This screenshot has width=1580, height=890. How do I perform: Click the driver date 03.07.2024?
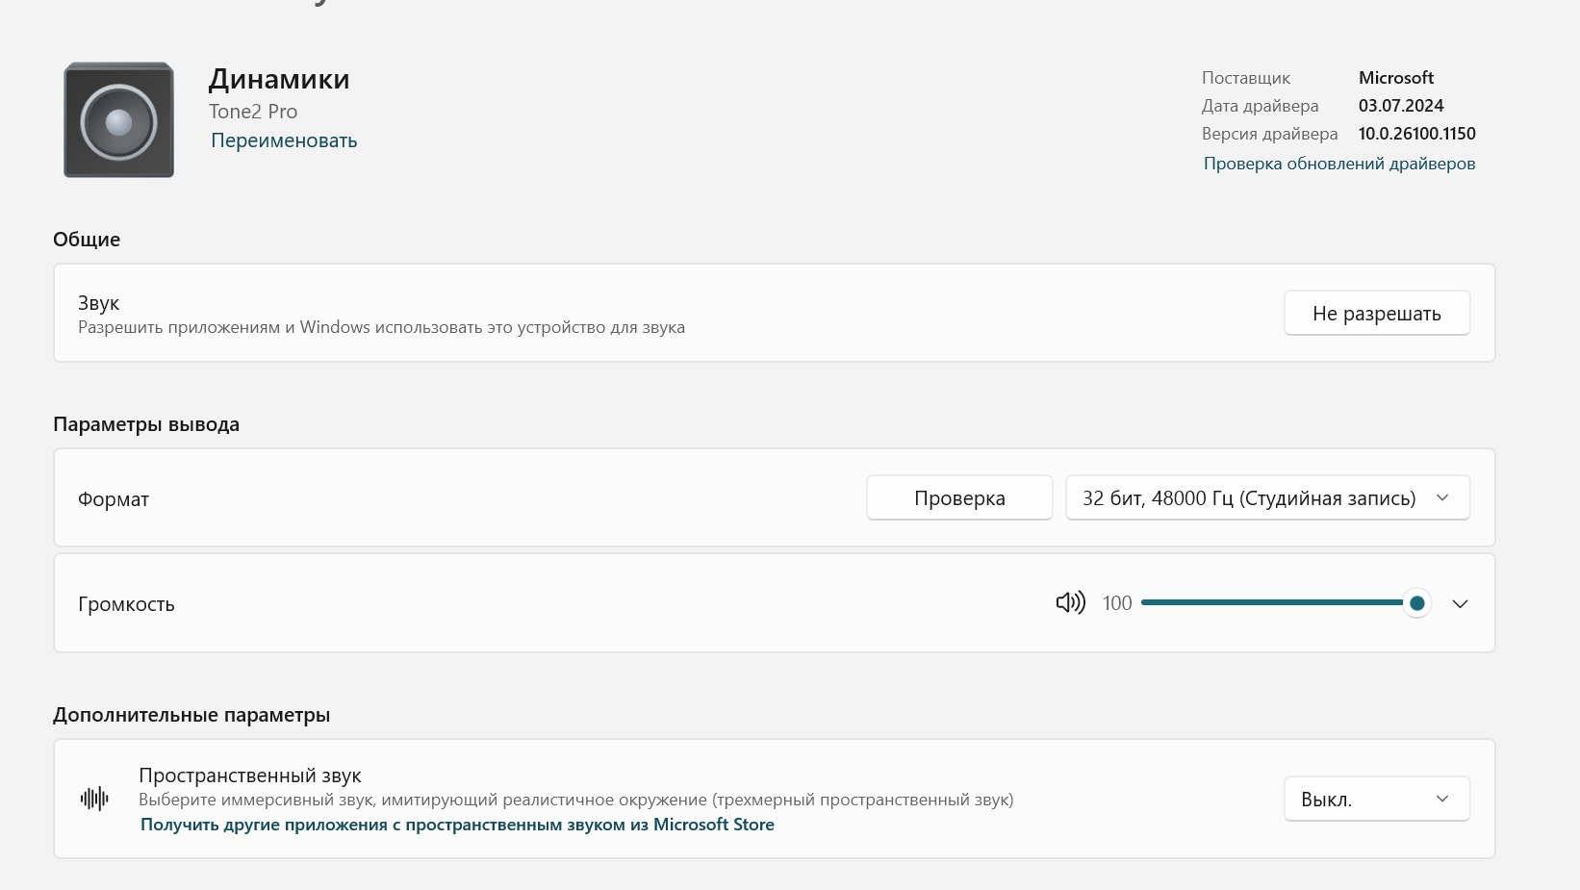click(1401, 106)
